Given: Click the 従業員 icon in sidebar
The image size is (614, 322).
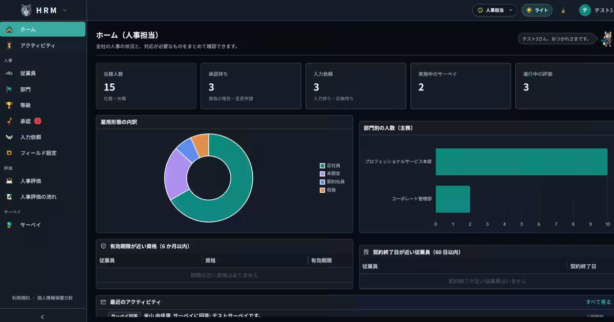Looking at the screenshot, I should pyautogui.click(x=9, y=73).
